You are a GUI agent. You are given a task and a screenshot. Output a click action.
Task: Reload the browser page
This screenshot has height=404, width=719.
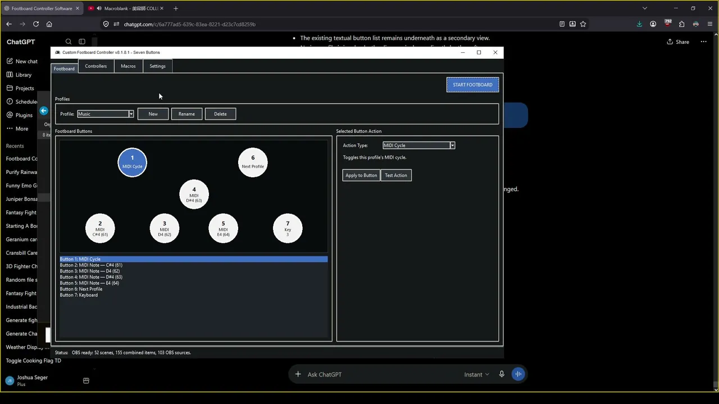[36, 24]
